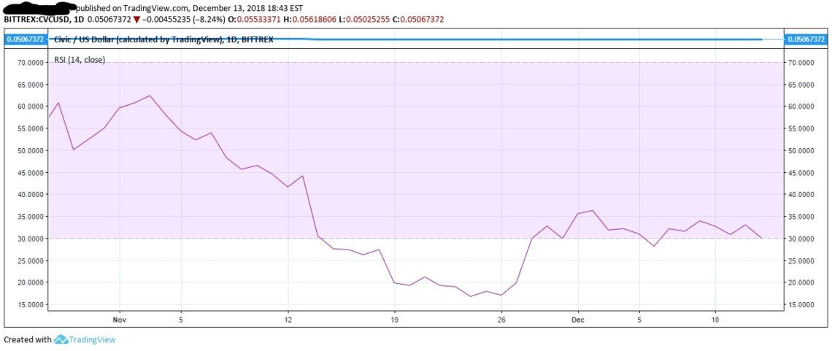Click the BITTREX:CVCUSD symbol text
The height and width of the screenshot is (351, 832).
click(x=36, y=20)
